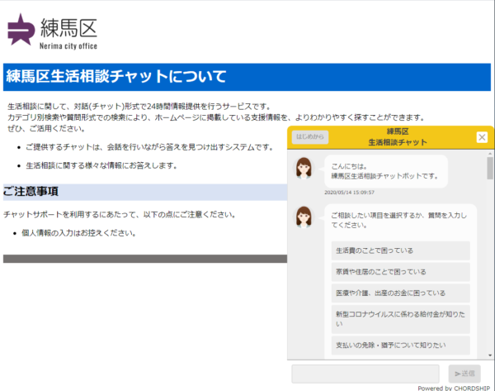This screenshot has height=391, width=495.
Task: Click the chatbot avatar beside the greeting
Action: [304, 169]
